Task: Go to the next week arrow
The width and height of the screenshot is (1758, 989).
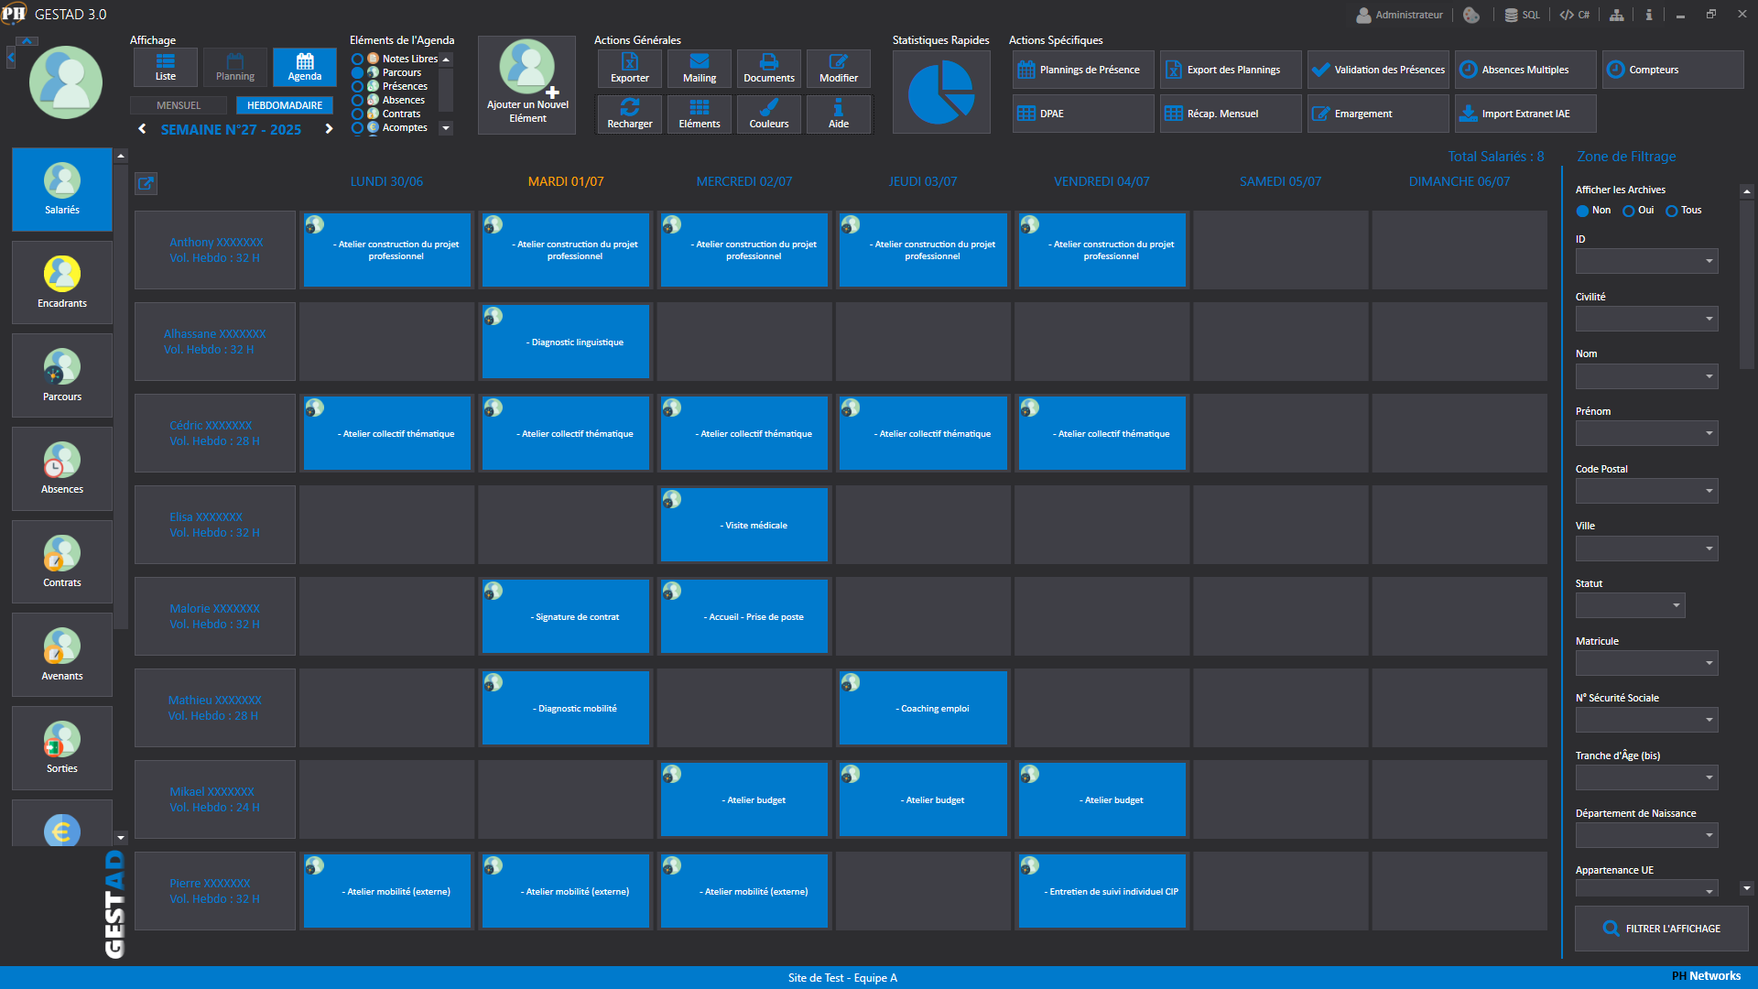Action: [329, 129]
